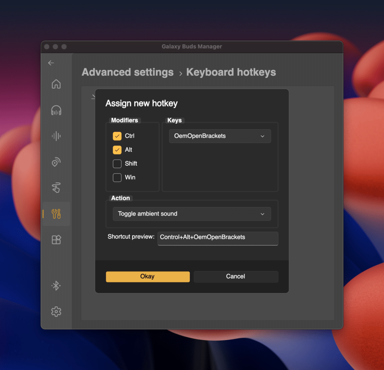Open the touch gesture sidebar icon
384x370 pixels.
(56, 188)
